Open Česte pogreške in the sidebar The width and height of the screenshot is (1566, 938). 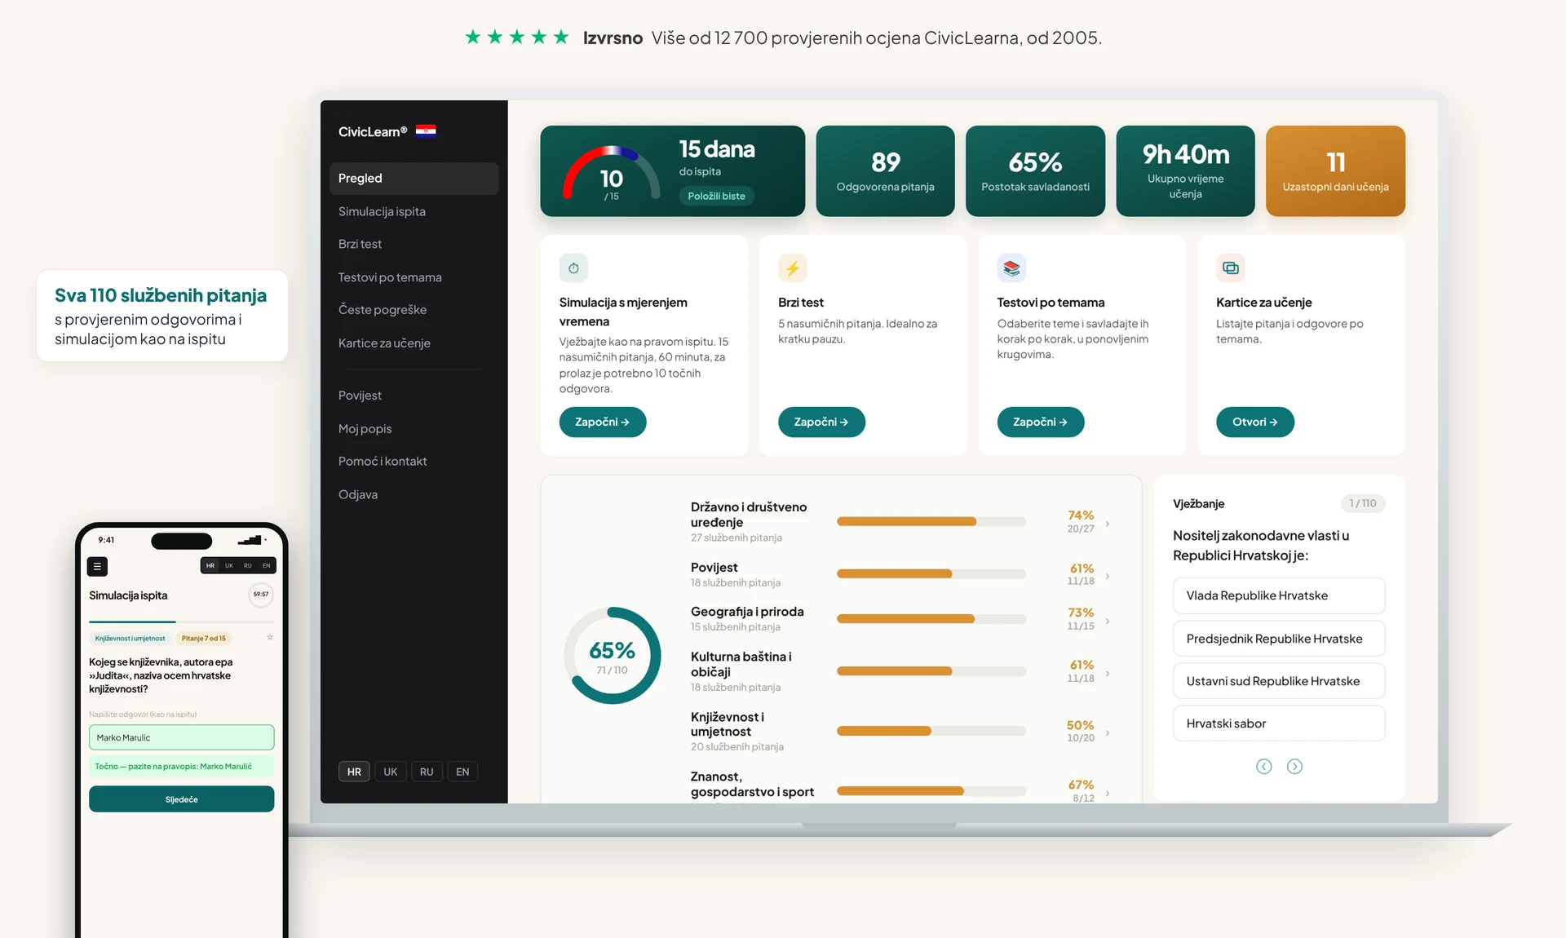click(414, 310)
